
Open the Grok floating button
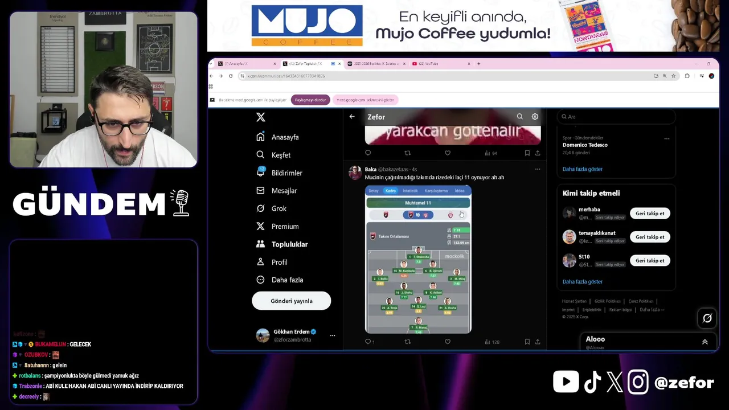tap(707, 318)
